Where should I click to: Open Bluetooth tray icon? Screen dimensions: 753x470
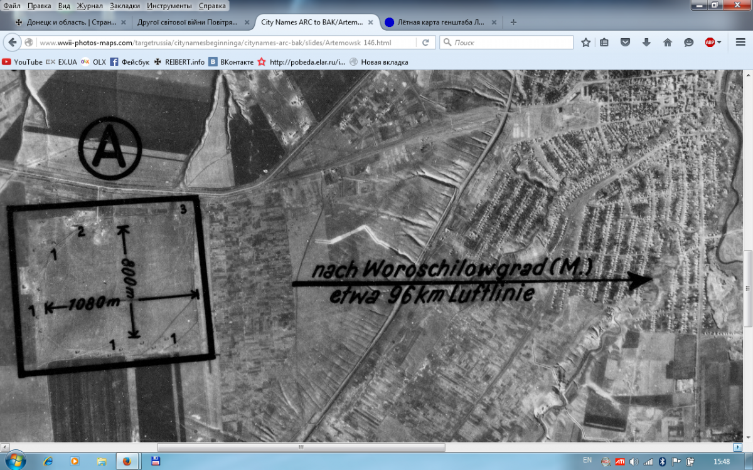[661, 461]
